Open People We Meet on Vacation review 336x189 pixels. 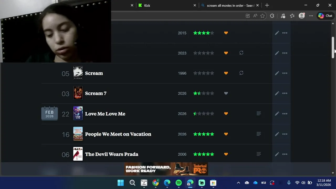259,134
